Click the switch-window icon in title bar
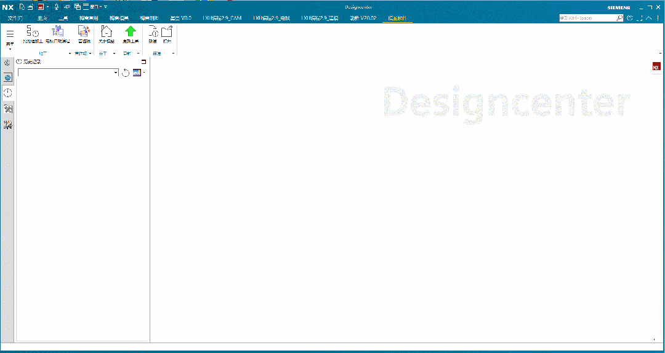The width and height of the screenshot is (665, 353). [x=78, y=7]
